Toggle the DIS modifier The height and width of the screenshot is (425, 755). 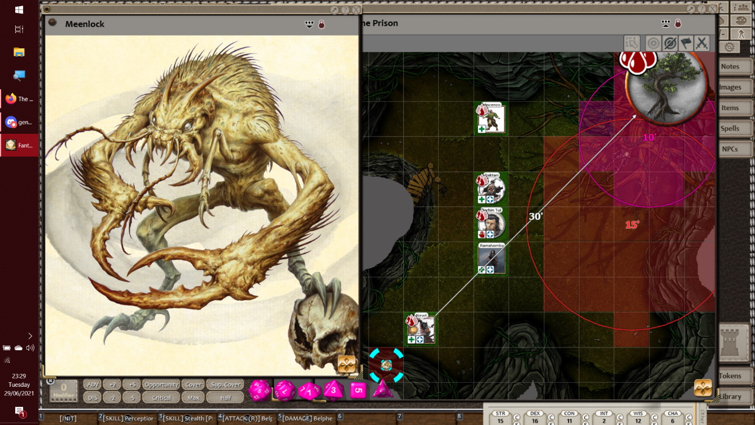tap(93, 397)
